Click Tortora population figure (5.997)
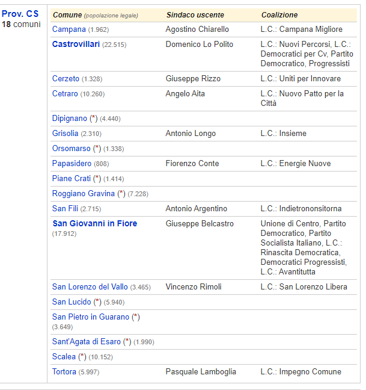 pyautogui.click(x=89, y=372)
